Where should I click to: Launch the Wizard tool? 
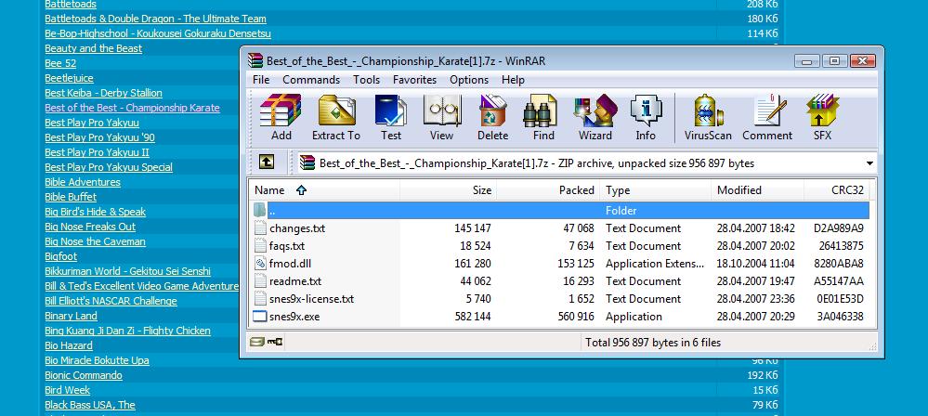(x=595, y=118)
